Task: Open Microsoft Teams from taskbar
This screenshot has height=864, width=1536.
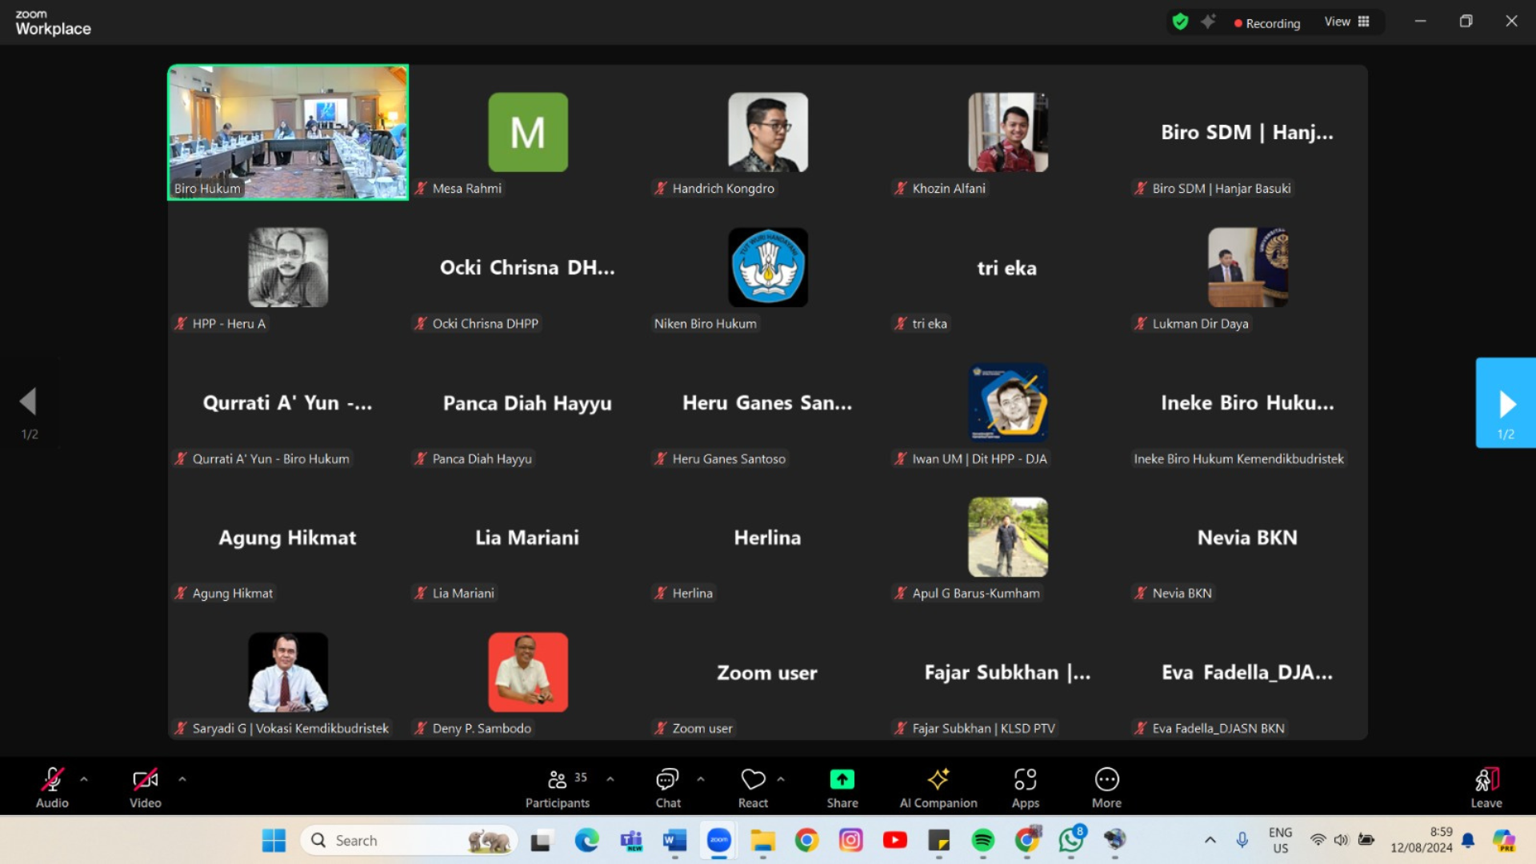Action: pyautogui.click(x=631, y=840)
